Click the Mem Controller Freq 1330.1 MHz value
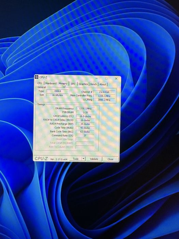This screenshot has height=239, width=179. 104,96
